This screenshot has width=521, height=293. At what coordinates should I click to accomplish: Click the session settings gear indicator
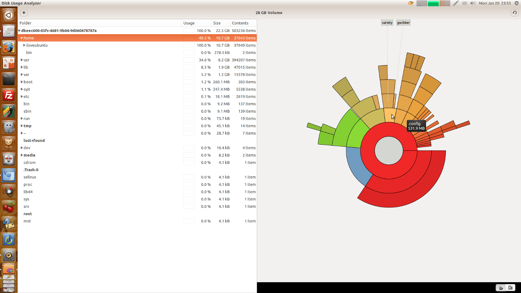coord(517,3)
